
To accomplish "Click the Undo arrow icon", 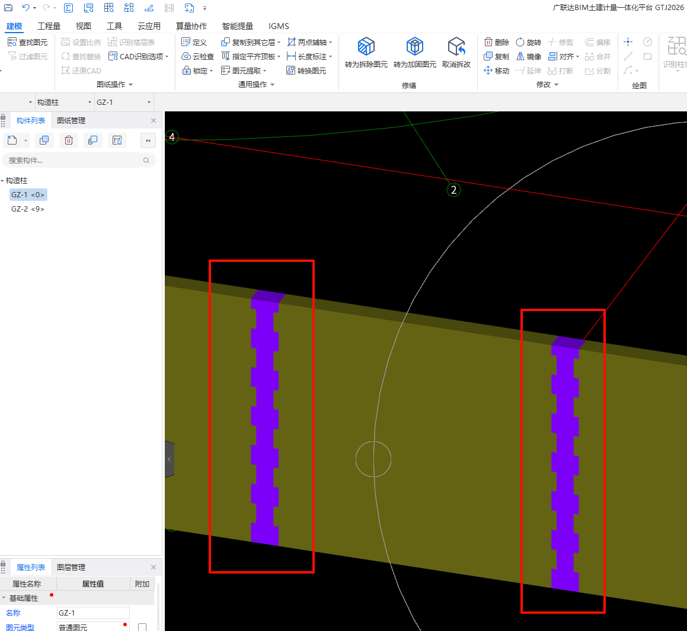I will coord(26,8).
